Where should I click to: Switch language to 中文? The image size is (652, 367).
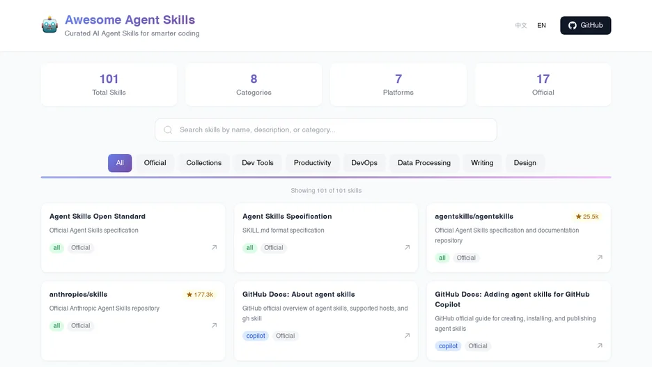click(x=520, y=25)
